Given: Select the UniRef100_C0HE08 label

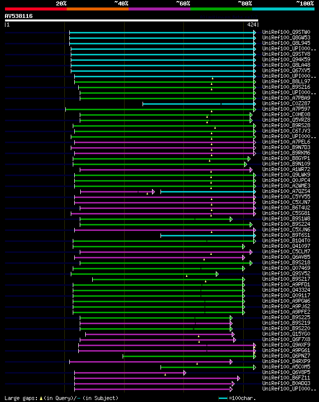Looking at the screenshot, I should coord(286,114).
